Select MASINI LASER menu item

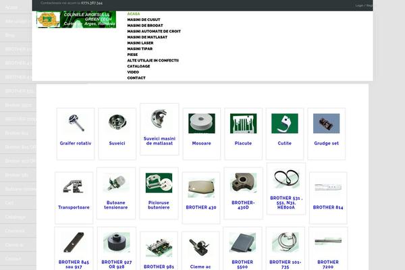coord(140,43)
